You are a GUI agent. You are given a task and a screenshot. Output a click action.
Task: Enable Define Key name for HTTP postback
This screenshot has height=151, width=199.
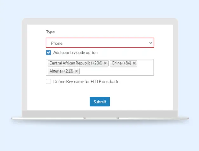pos(49,82)
